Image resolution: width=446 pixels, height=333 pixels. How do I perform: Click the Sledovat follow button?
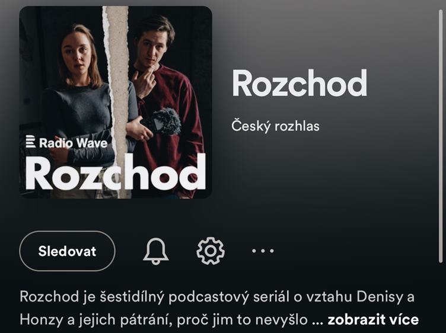click(x=67, y=251)
